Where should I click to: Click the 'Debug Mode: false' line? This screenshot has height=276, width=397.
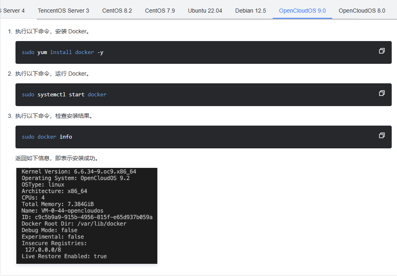(50, 230)
